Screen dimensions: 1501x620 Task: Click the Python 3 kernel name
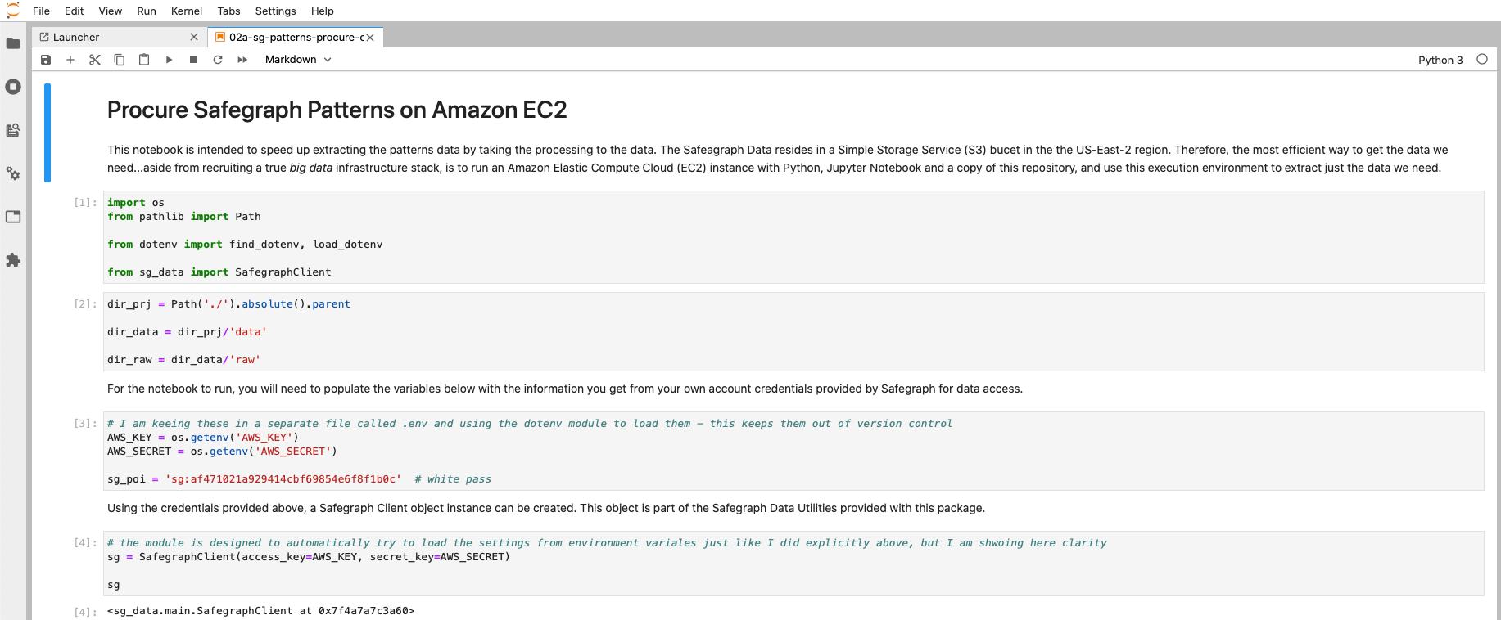(1440, 60)
